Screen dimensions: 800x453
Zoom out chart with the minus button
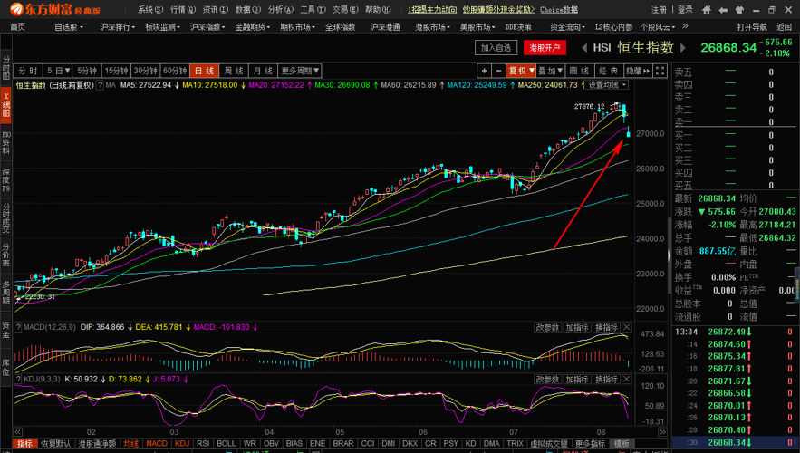click(498, 71)
